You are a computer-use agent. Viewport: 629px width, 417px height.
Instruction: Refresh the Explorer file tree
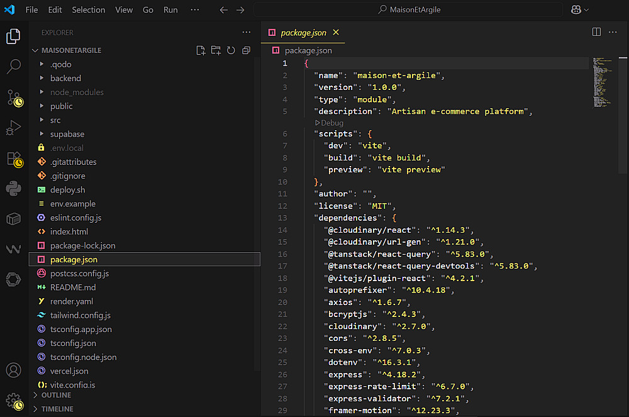pos(231,50)
